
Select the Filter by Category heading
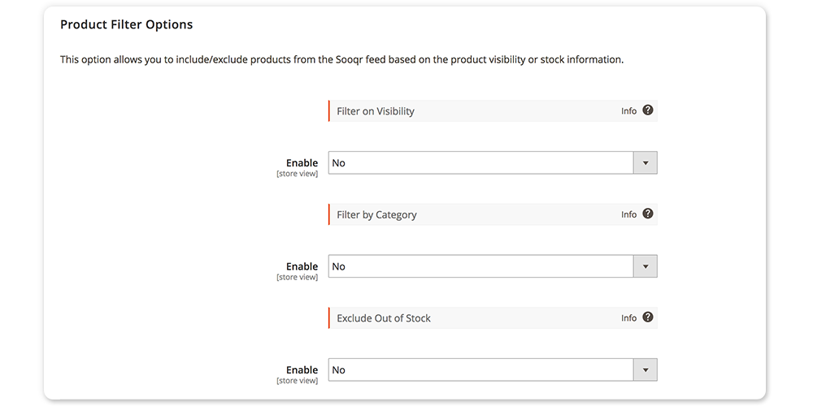click(x=376, y=215)
